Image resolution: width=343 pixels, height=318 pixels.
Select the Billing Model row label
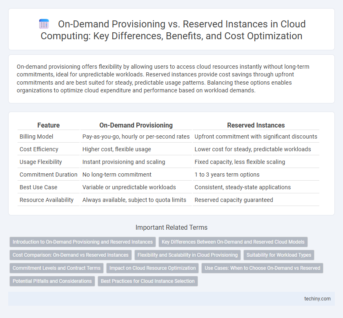click(36, 137)
